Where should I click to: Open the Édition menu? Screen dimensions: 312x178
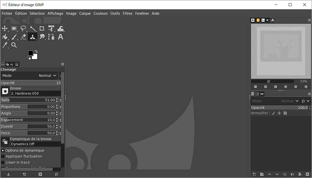(x=21, y=14)
